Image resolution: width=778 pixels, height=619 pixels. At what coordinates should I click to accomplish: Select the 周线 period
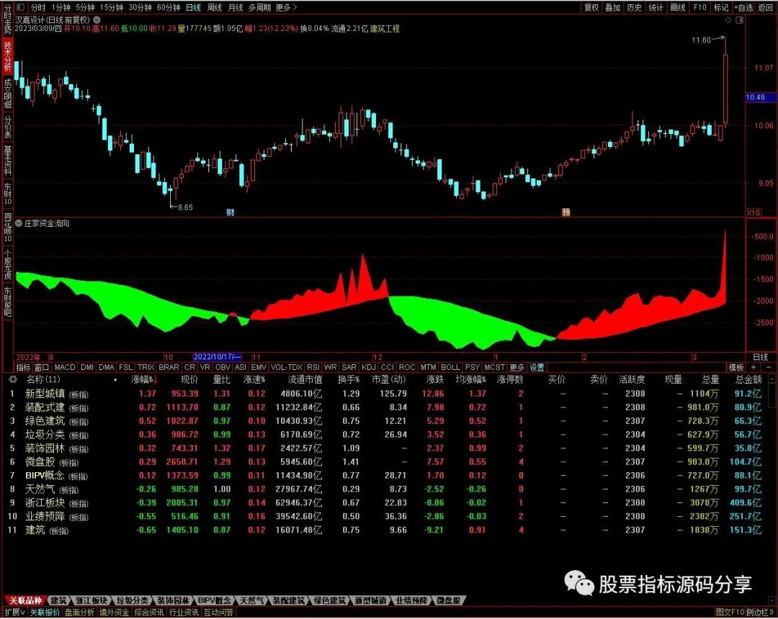[x=215, y=7]
